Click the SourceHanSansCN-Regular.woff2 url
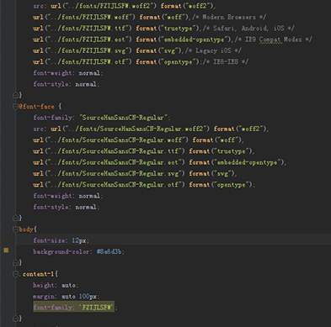Screen dimensions: 331x327 (130, 129)
